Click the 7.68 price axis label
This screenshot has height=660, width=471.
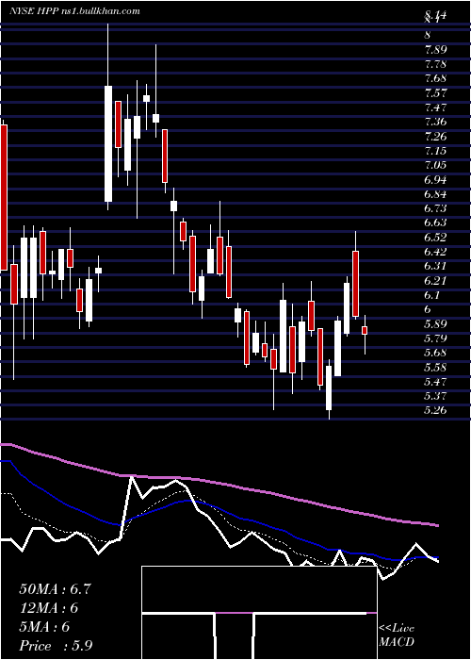click(x=435, y=78)
